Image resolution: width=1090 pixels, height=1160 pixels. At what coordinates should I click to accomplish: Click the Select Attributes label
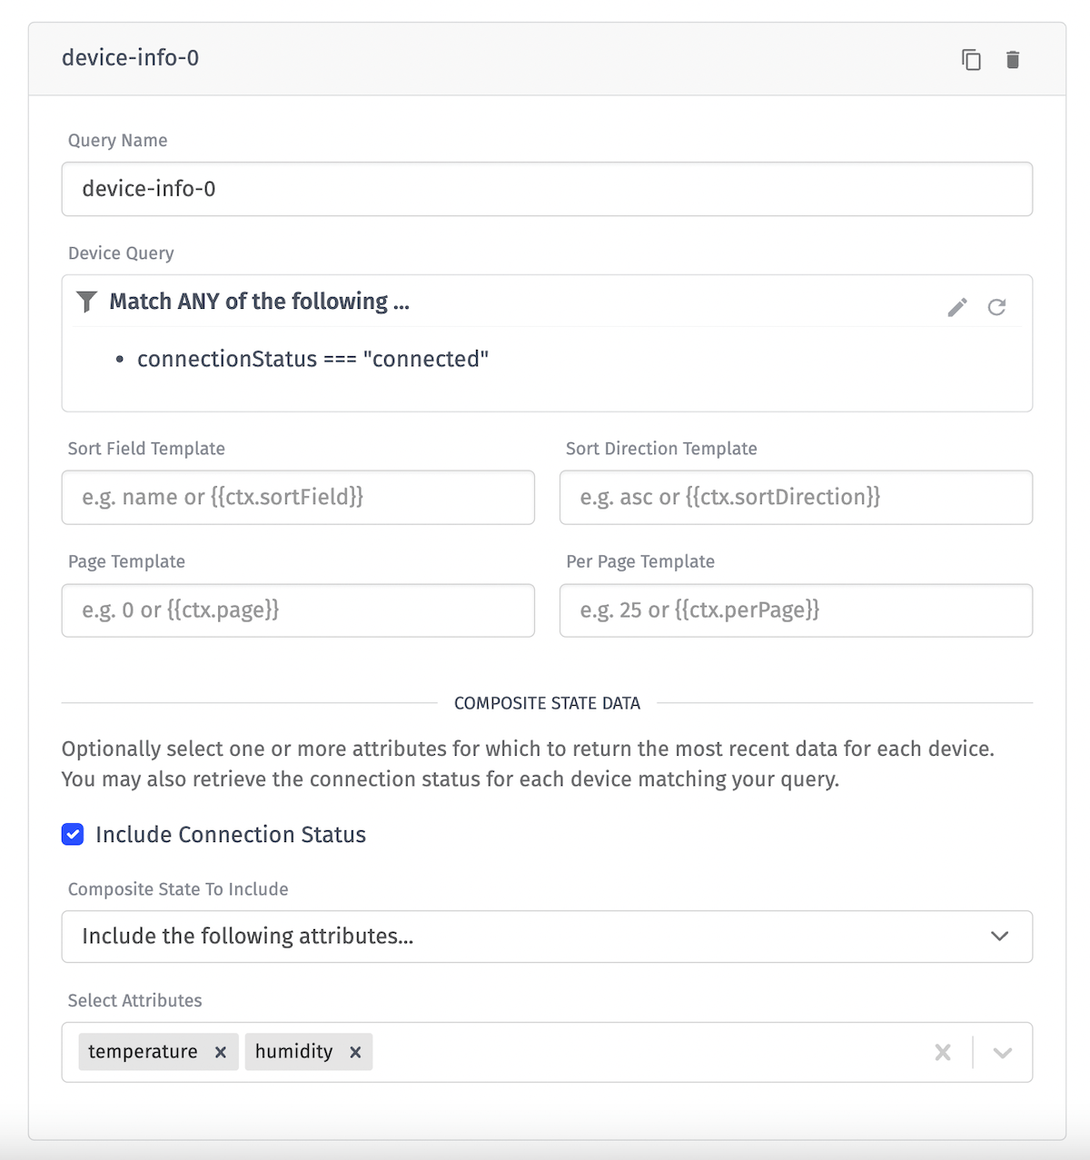(135, 1001)
